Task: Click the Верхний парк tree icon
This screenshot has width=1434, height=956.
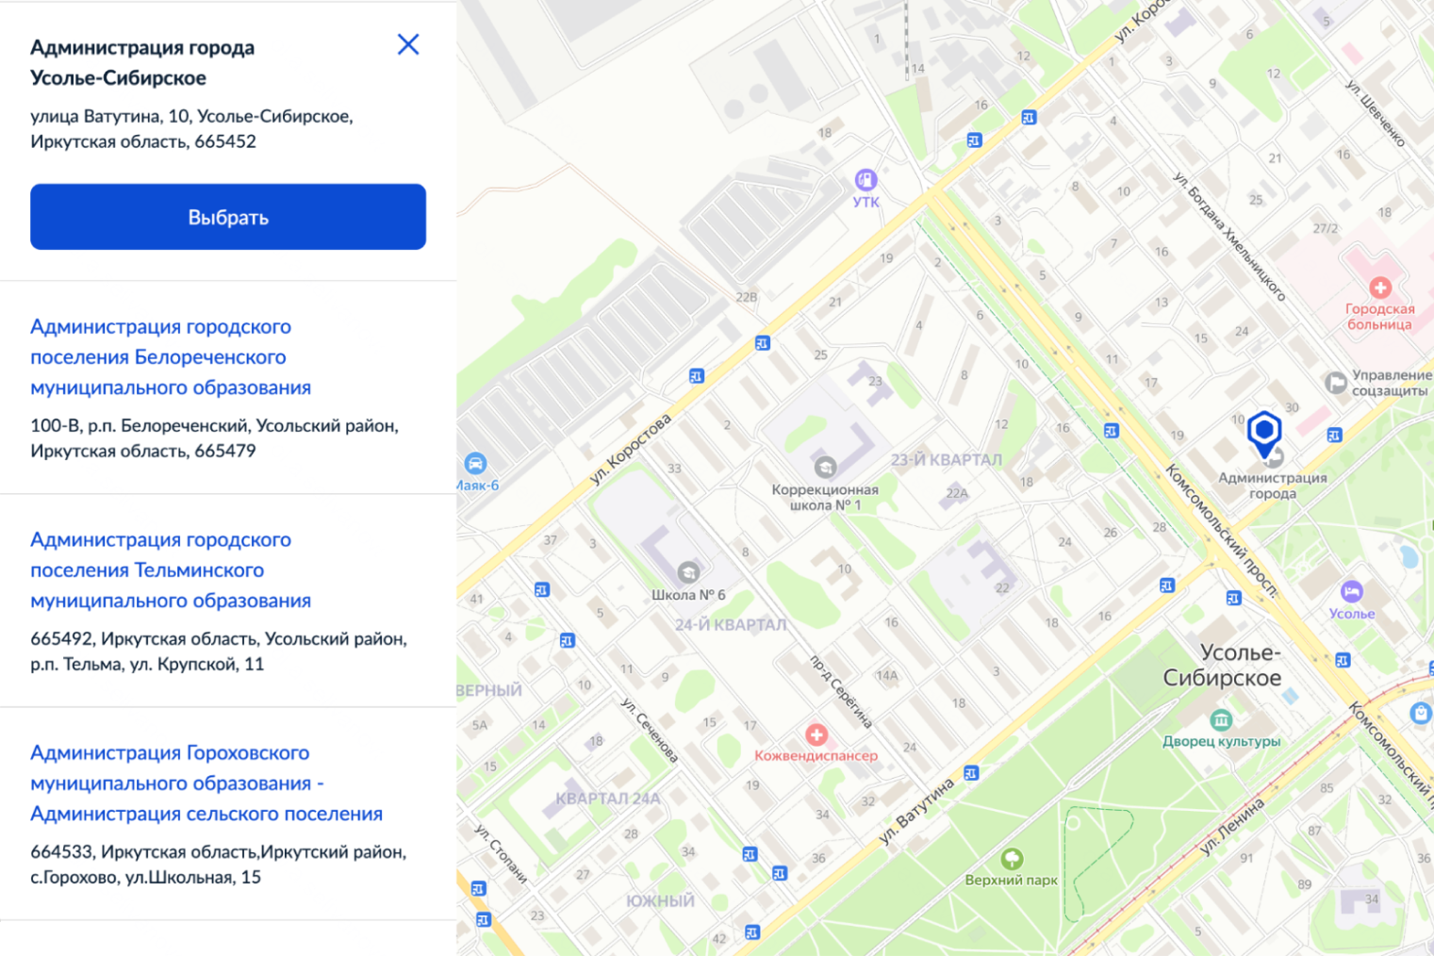Action: (1012, 859)
